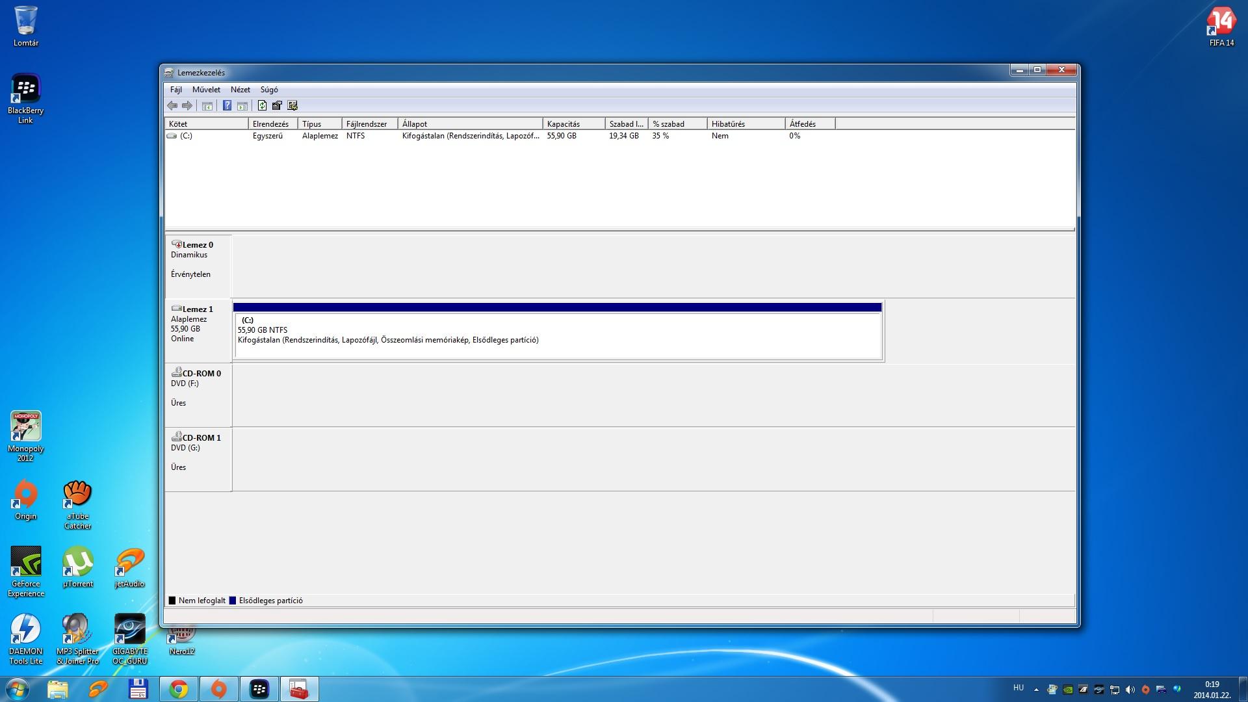
Task: Click the 55,90 GB capacity cell
Action: click(x=562, y=136)
